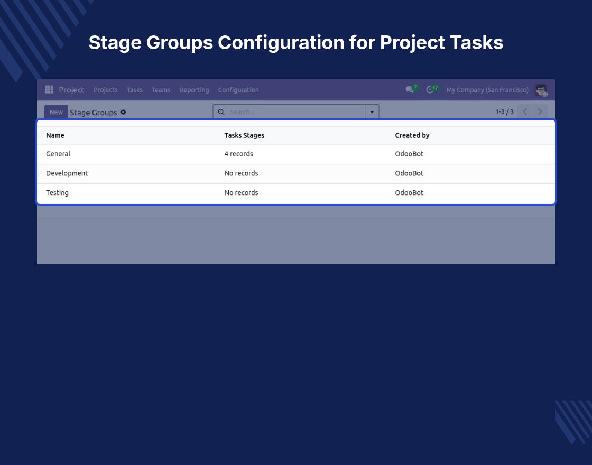Viewport: 592px width, 465px height.
Task: Sort by the Tasks Stages column header
Action: (244, 135)
